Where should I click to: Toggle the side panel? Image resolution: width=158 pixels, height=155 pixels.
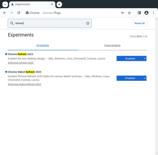coord(139,13)
